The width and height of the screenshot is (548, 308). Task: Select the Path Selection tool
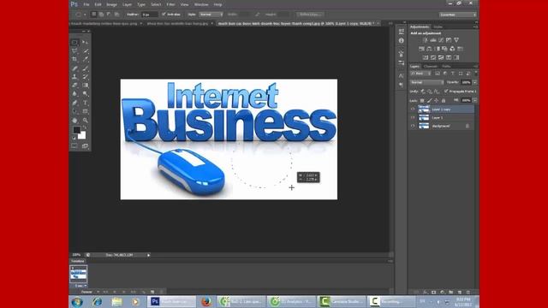point(74,111)
